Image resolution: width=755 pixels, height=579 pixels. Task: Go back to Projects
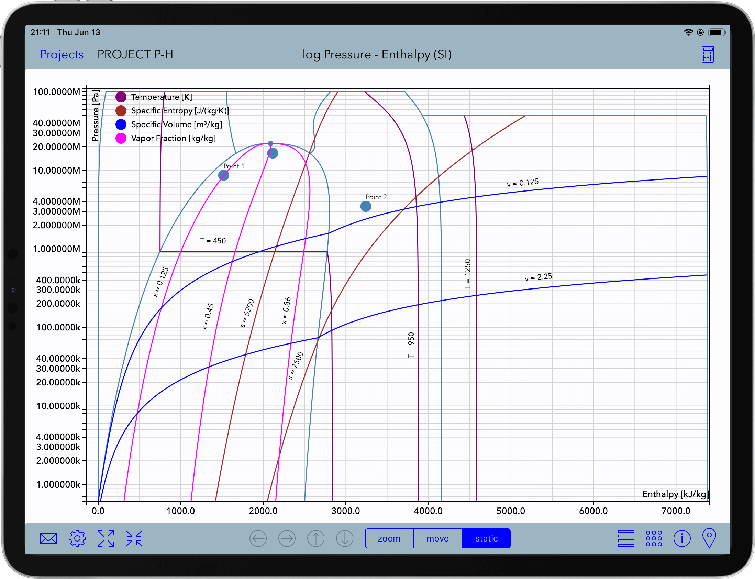point(62,54)
